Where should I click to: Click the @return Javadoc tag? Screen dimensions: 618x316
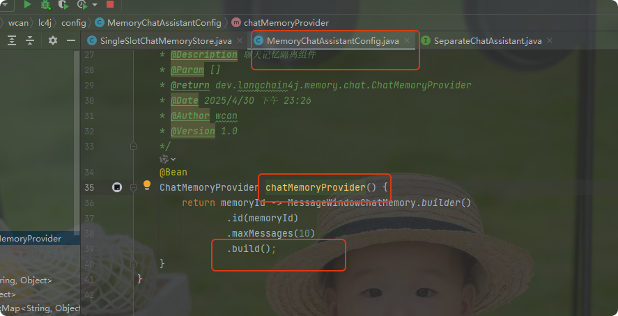190,86
